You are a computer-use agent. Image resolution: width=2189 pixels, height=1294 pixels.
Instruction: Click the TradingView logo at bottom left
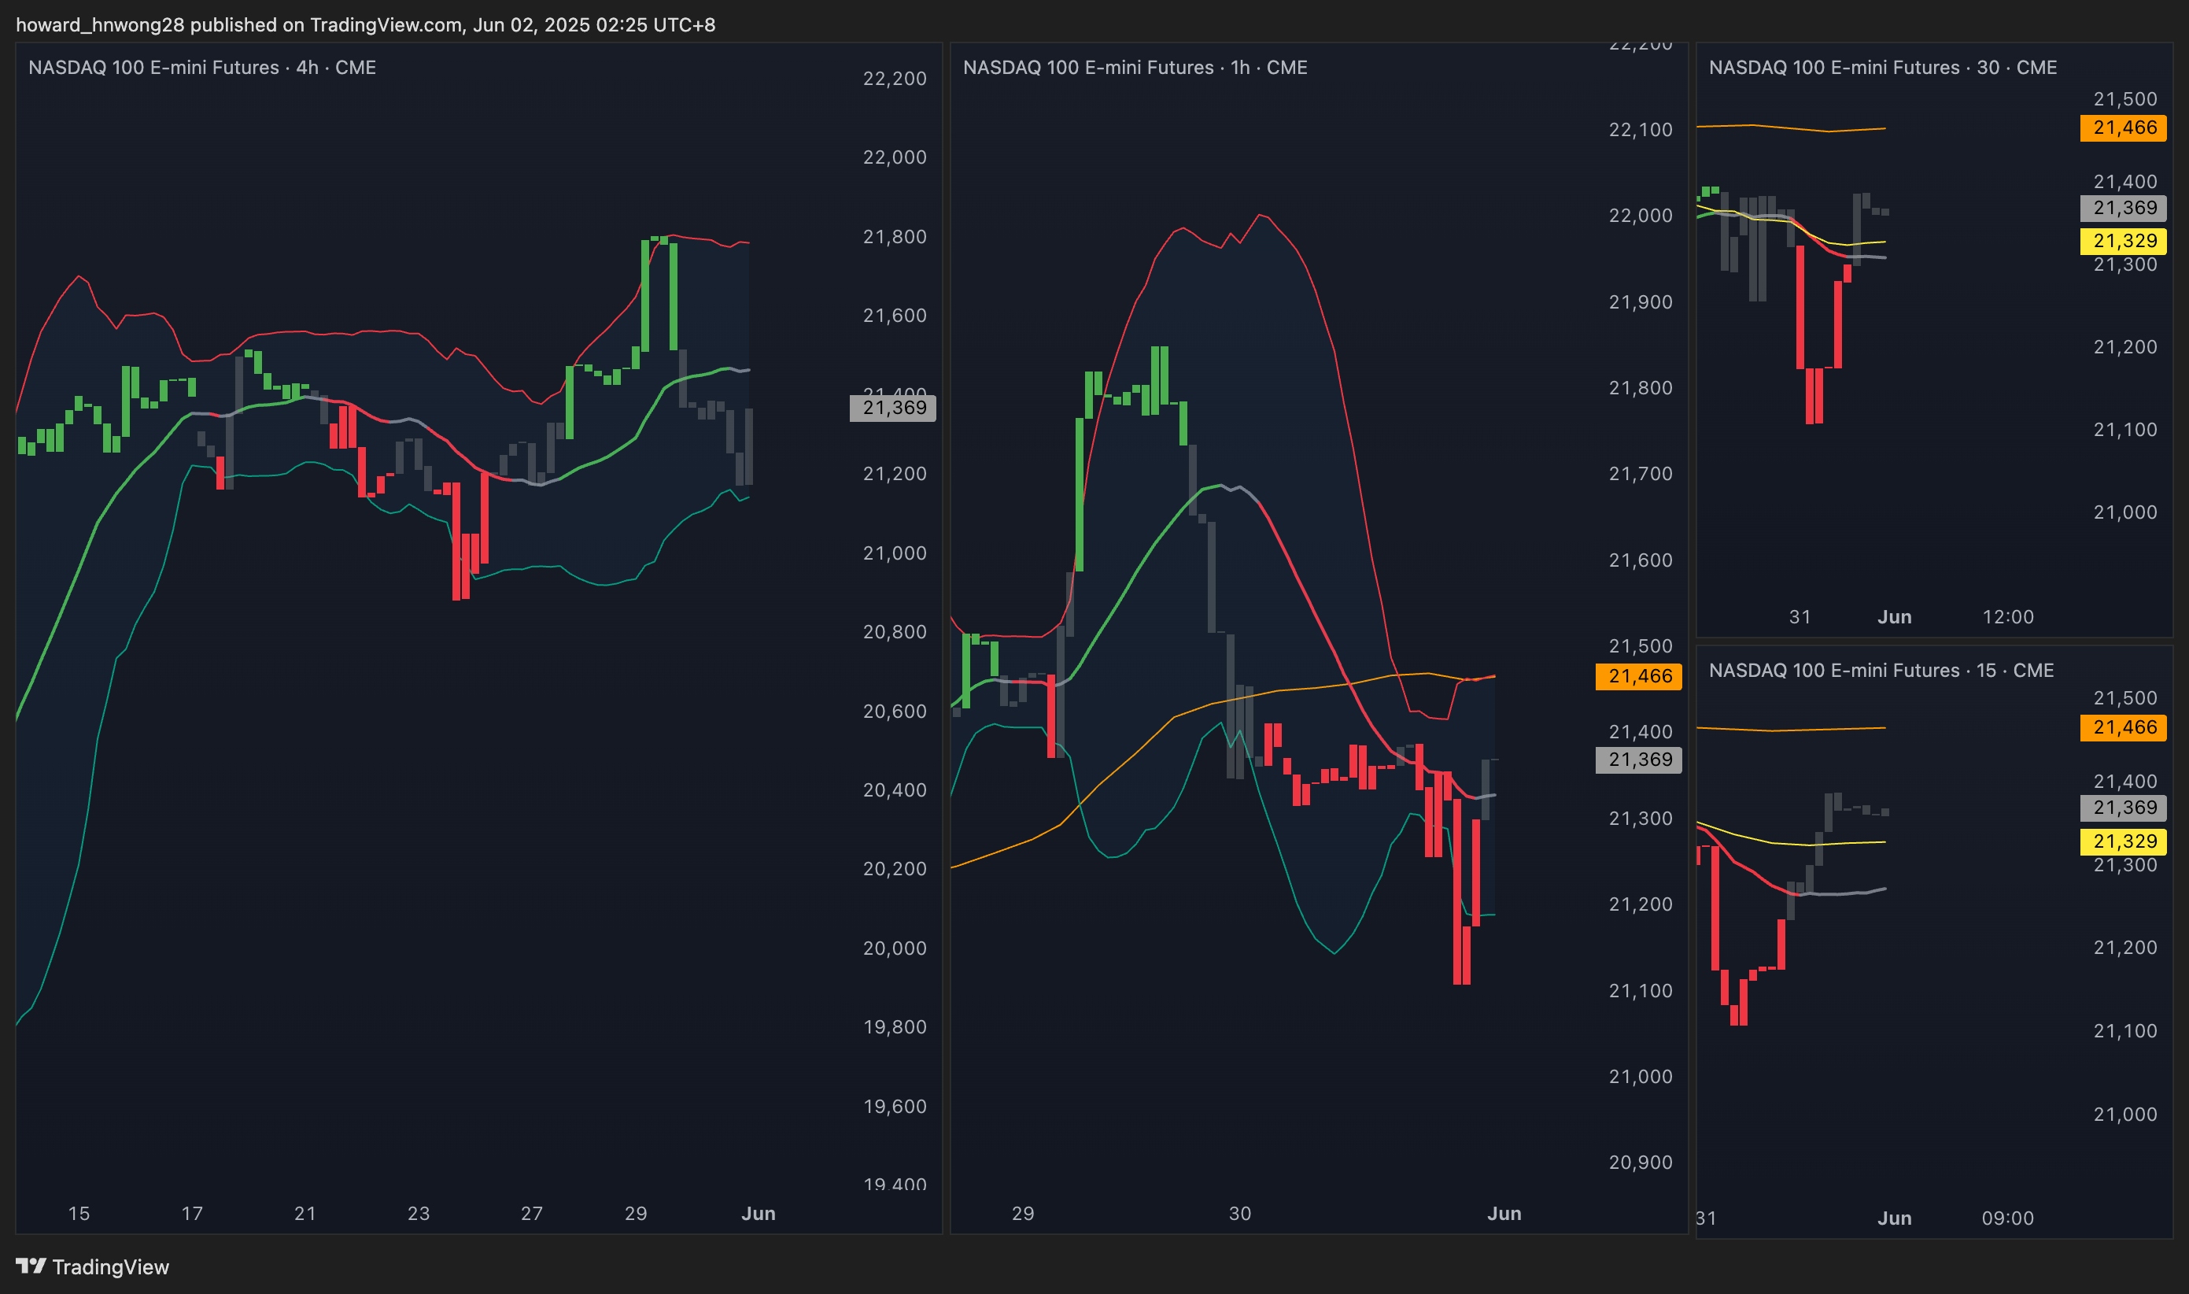pyautogui.click(x=92, y=1266)
